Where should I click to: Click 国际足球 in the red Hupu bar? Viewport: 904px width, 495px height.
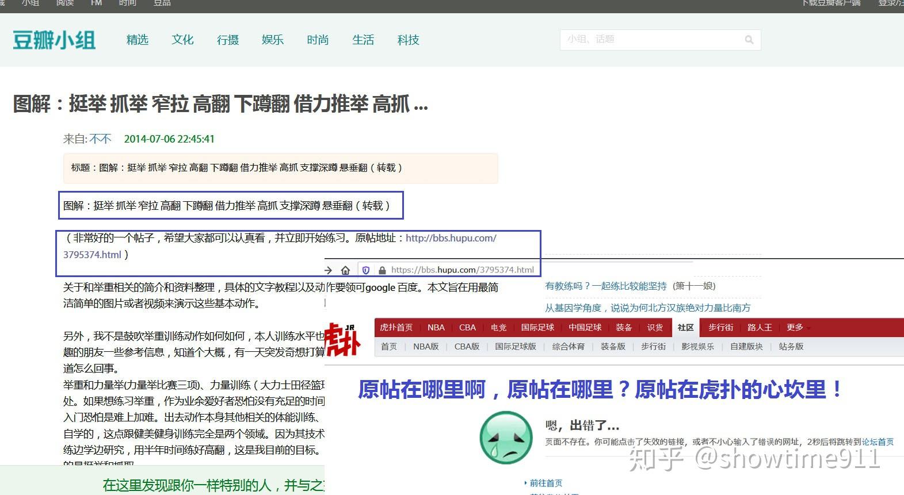click(x=537, y=327)
